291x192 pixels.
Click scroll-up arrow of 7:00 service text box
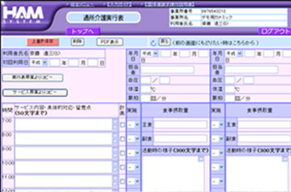click(x=115, y=122)
